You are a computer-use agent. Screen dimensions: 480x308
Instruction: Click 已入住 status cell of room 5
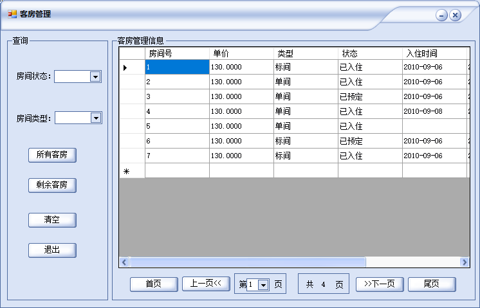(x=370, y=126)
